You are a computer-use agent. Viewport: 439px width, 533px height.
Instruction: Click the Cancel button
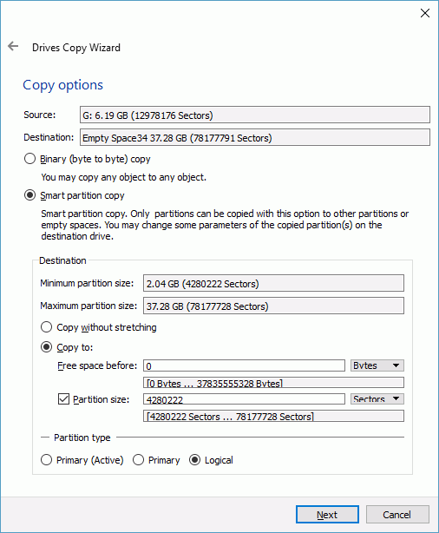tap(397, 514)
